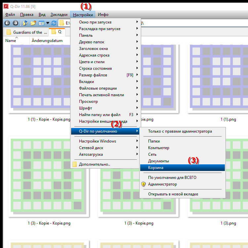
Task: Click the back navigation arrow icon
Action: (x=7, y=23)
